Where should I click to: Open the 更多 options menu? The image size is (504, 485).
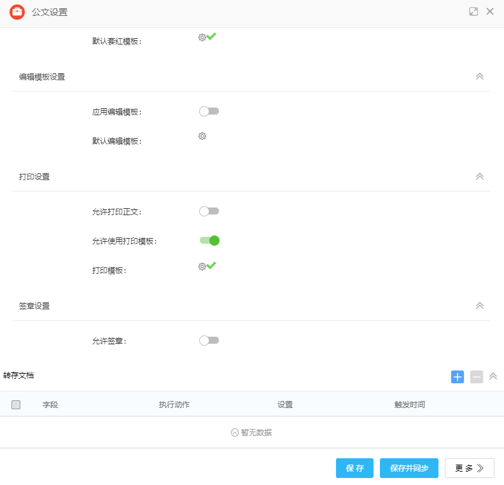(469, 468)
